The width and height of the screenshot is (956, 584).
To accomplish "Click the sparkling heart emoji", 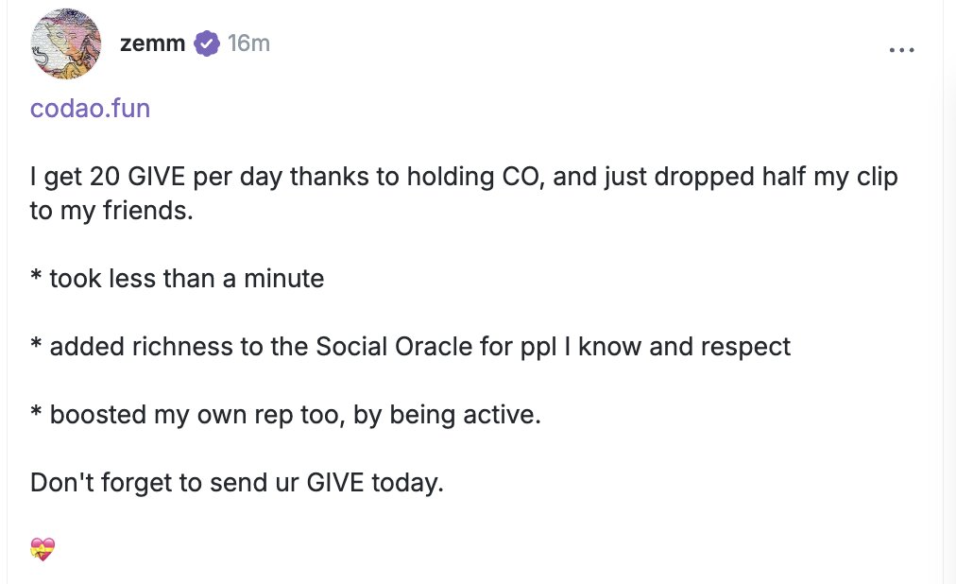I will 43,549.
